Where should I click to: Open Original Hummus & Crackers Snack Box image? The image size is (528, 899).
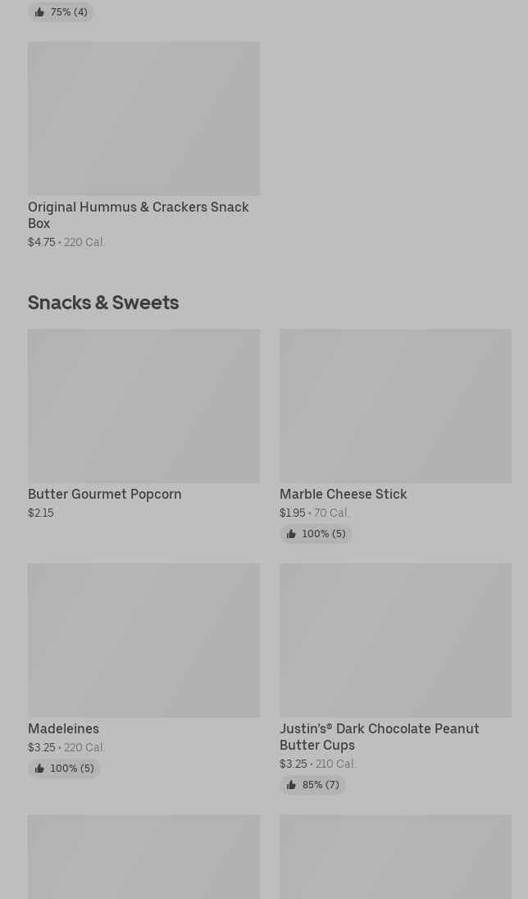(143, 118)
